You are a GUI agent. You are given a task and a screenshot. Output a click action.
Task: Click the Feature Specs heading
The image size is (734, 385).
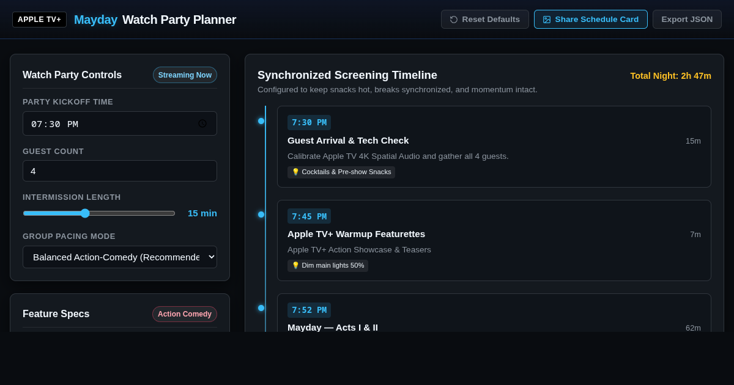[56, 314]
